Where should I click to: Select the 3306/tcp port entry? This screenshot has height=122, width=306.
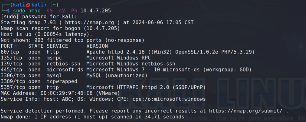13,75
